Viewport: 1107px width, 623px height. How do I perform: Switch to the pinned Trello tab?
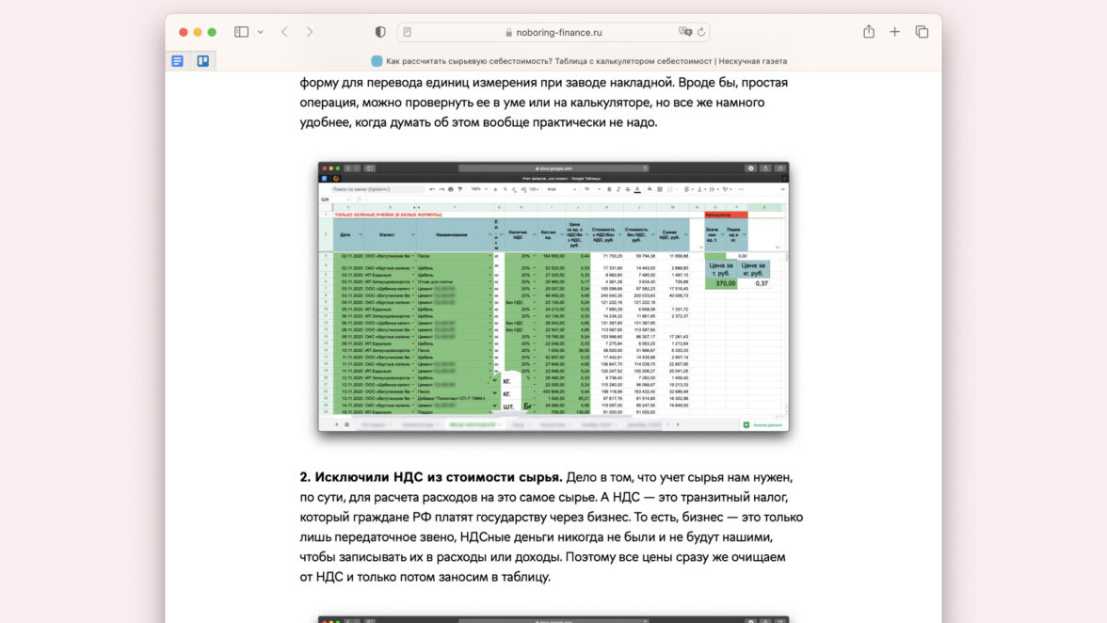coord(202,61)
